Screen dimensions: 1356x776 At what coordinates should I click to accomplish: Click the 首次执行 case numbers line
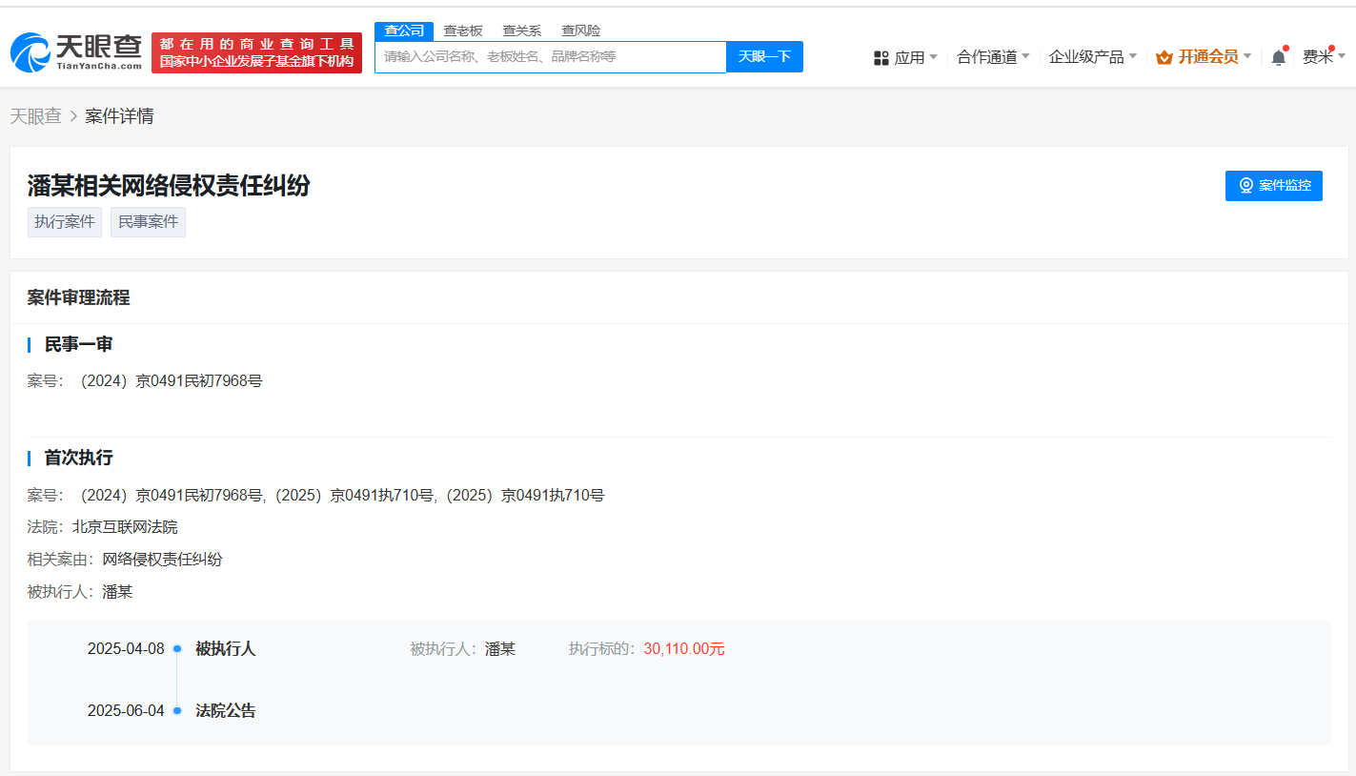click(343, 496)
